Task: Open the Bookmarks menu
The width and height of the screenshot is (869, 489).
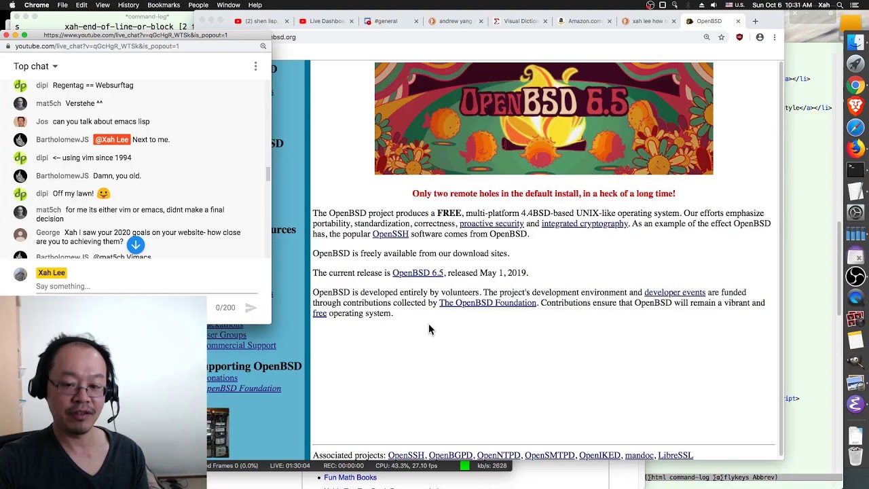Action: (164, 5)
